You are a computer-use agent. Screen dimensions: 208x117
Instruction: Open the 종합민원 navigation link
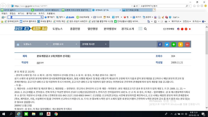pos(75,29)
